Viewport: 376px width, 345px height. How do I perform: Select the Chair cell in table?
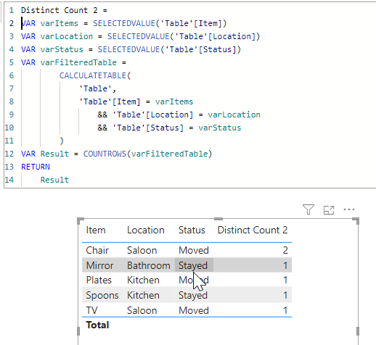97,250
